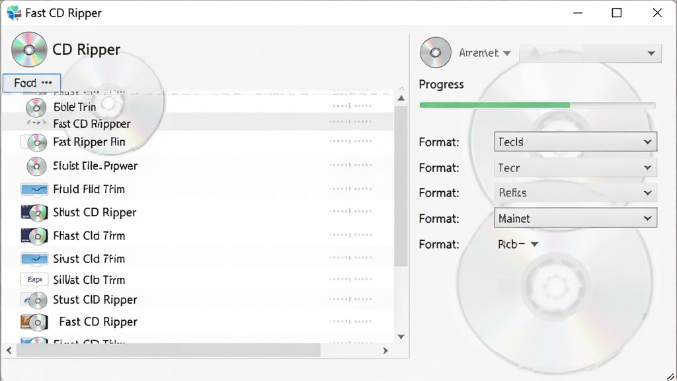Click the vertical scrollbar thumb in the list
677x381 pixels.
[x=401, y=186]
